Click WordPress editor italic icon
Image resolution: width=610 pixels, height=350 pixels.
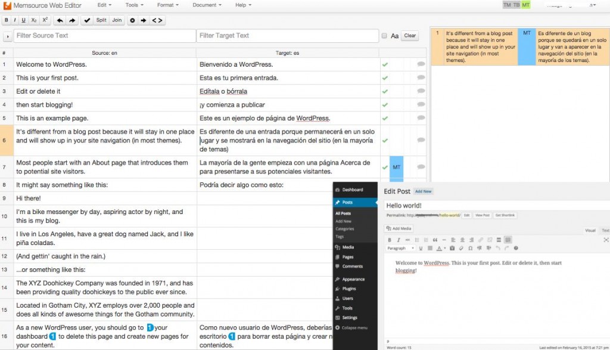click(x=399, y=240)
